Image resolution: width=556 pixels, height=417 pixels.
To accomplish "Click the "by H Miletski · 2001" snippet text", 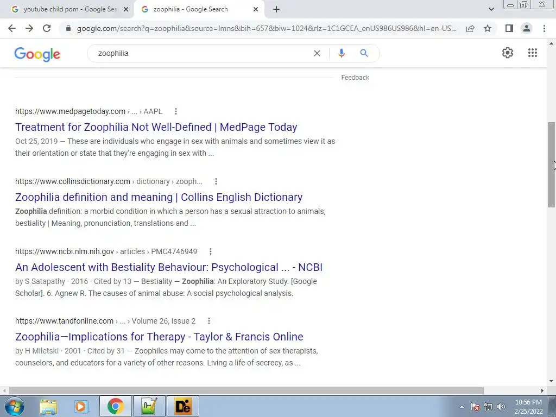I will (x=48, y=351).
